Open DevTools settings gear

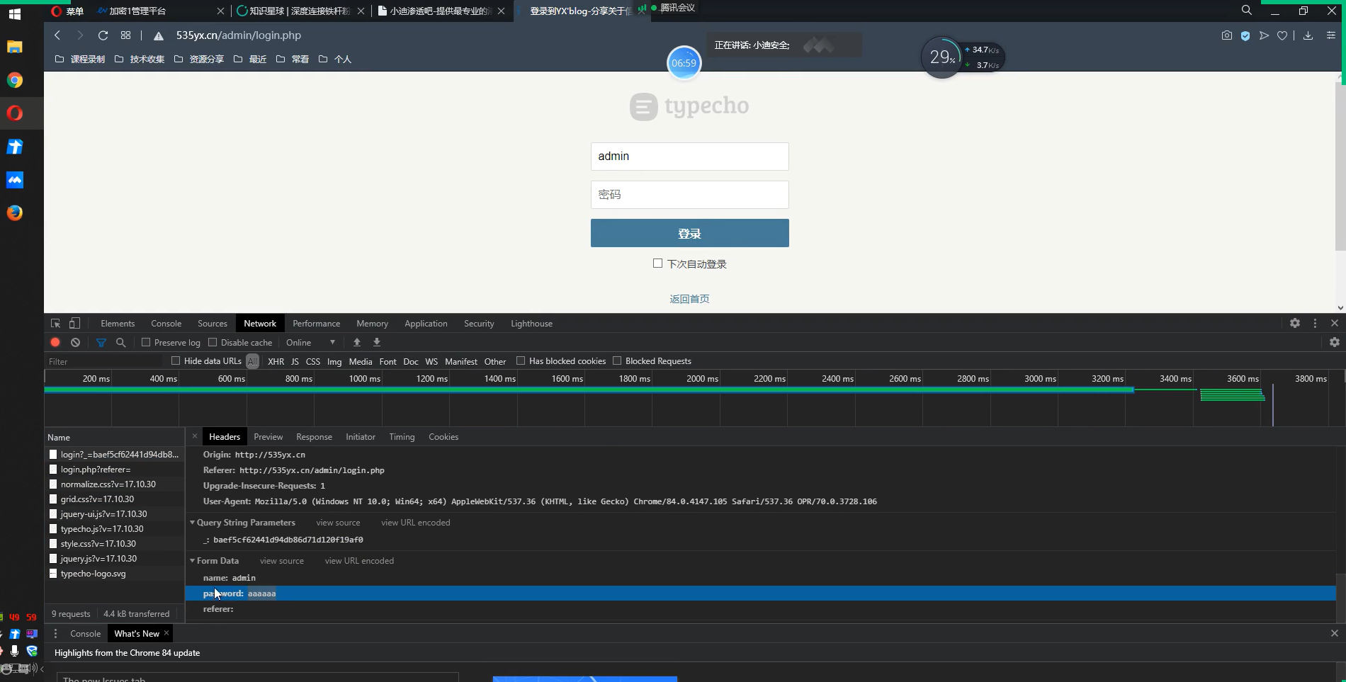[x=1295, y=323]
